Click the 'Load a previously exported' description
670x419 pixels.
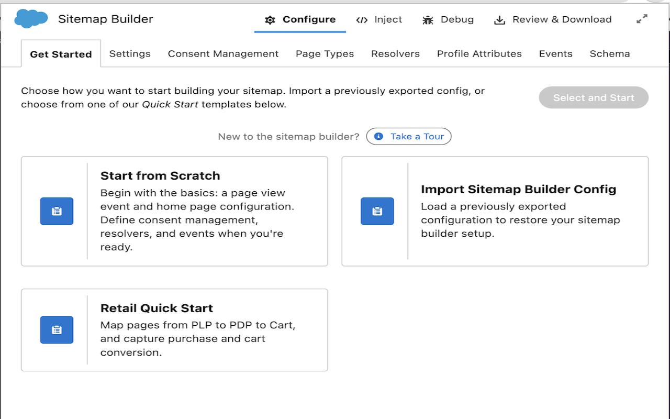click(520, 220)
